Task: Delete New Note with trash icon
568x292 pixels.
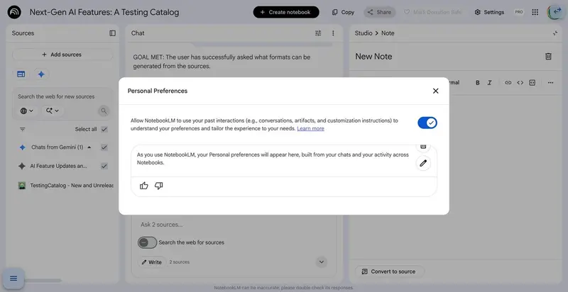Action: (548, 57)
